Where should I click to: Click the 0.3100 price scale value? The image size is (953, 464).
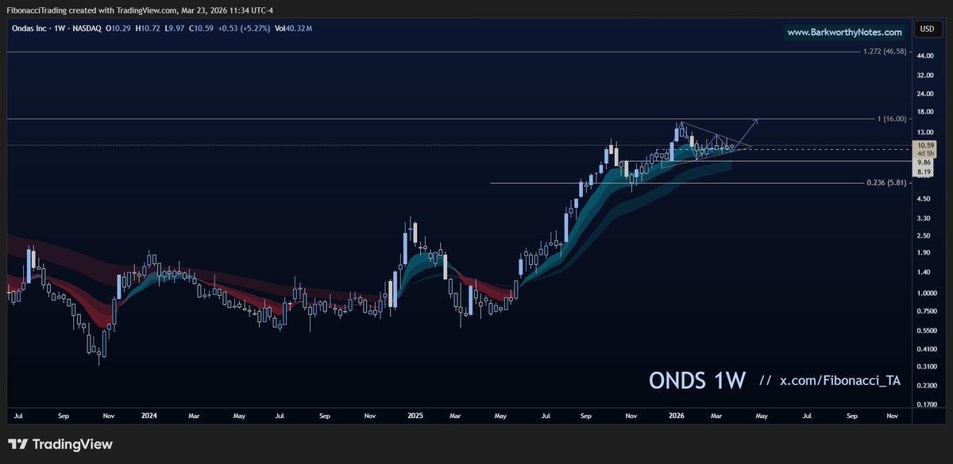point(927,366)
